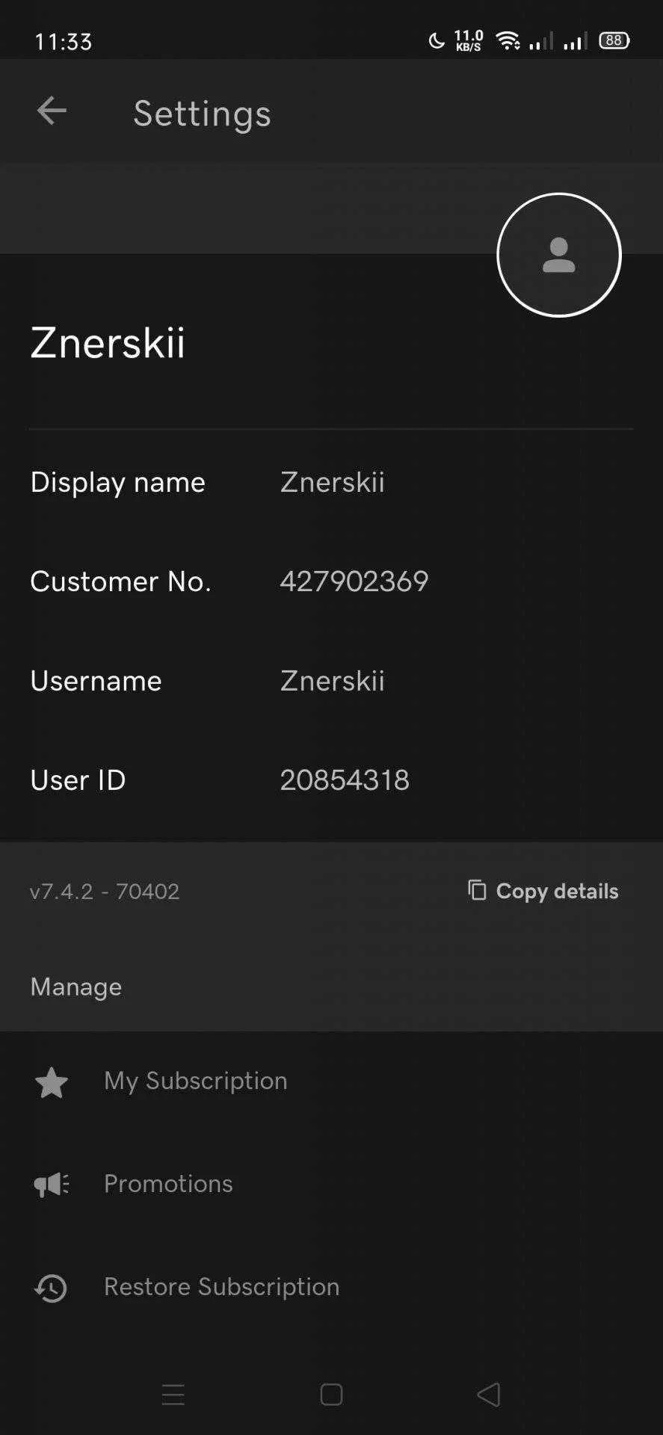
Task: Tap the Username label
Action: coord(96,681)
